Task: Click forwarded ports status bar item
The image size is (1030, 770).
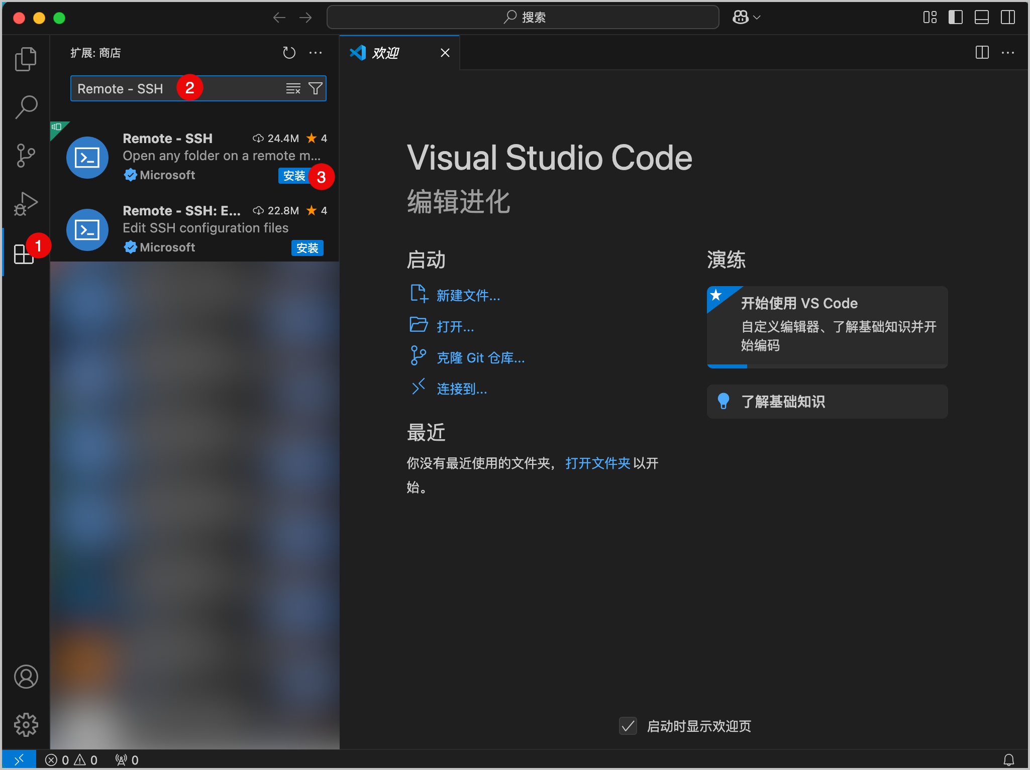Action: coord(127,760)
